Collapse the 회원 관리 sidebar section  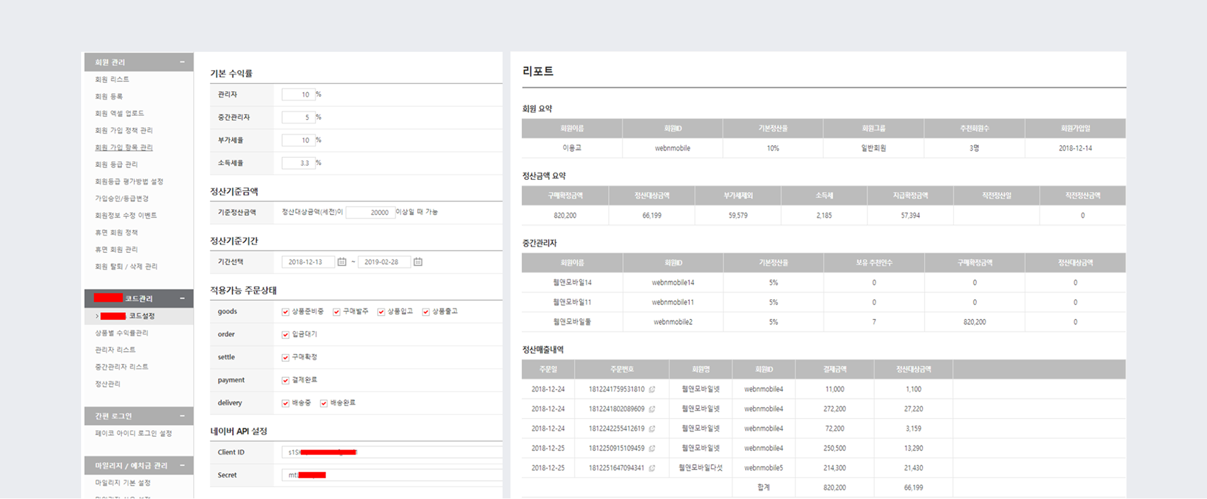click(182, 62)
